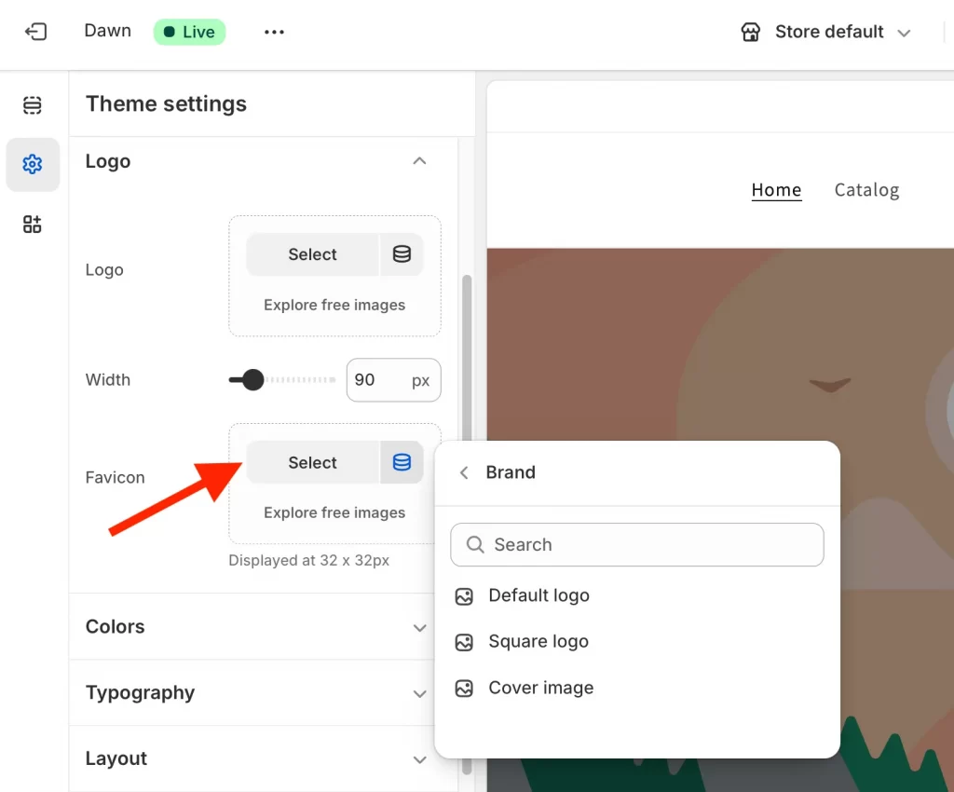This screenshot has height=792, width=954.
Task: Expand the Colors section
Action: (x=419, y=626)
